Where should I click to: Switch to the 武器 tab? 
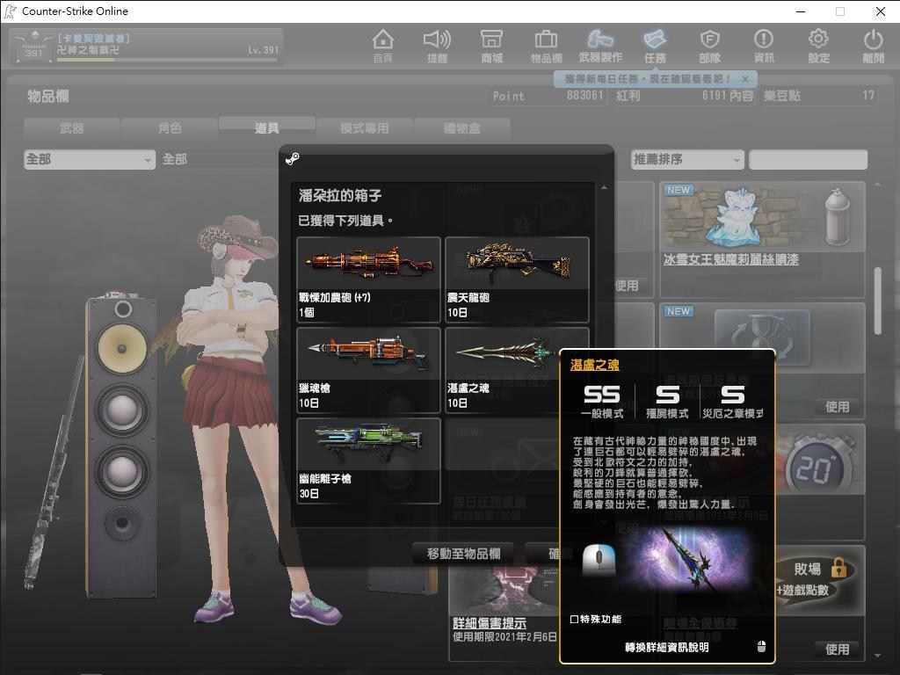[x=72, y=127]
